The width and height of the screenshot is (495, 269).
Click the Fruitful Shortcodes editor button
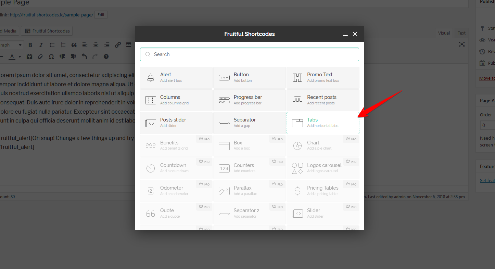pyautogui.click(x=47, y=31)
